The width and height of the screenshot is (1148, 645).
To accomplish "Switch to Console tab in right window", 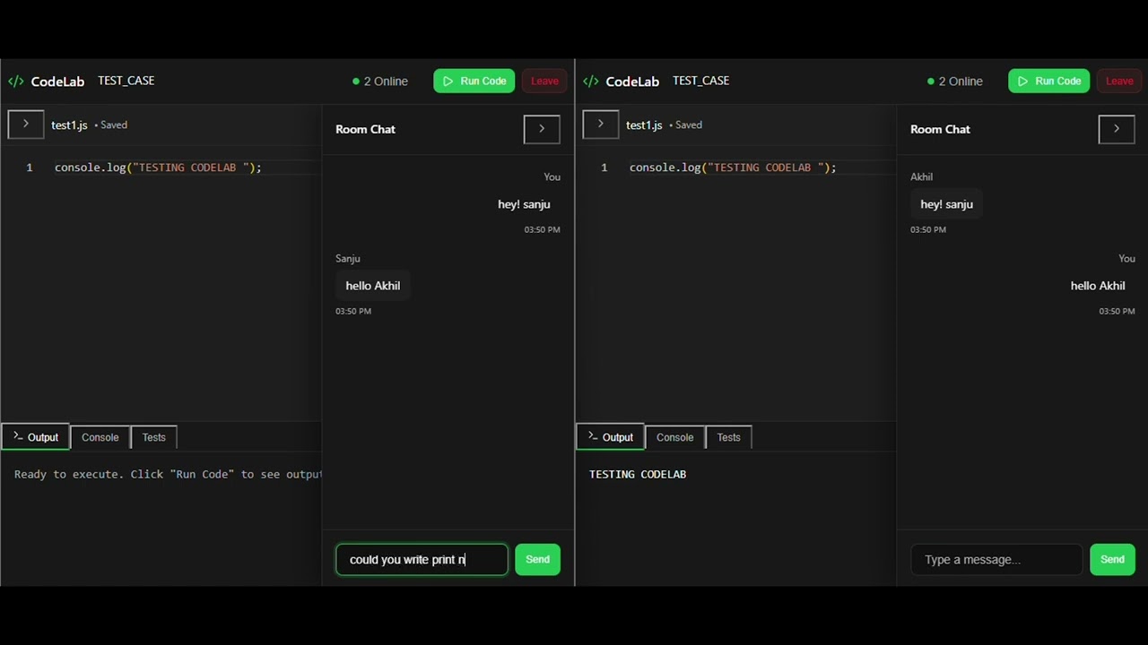I will (x=675, y=437).
